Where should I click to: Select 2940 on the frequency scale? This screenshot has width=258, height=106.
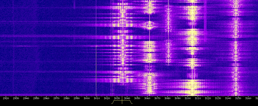26,98
